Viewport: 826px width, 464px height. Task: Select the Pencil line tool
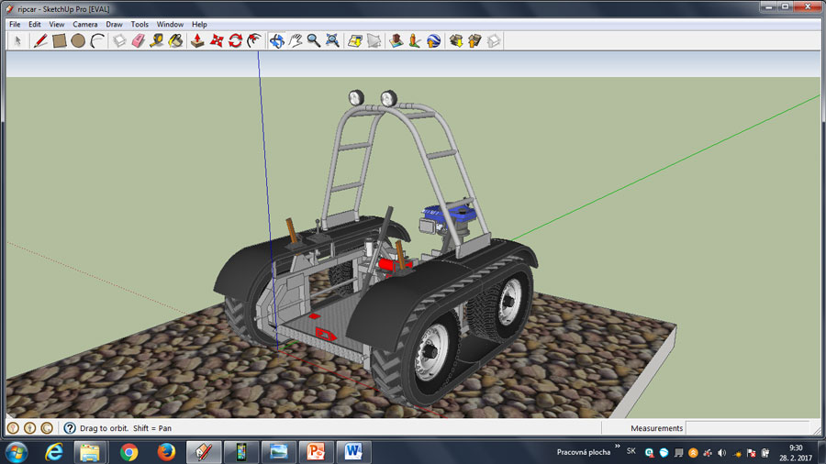[40, 40]
